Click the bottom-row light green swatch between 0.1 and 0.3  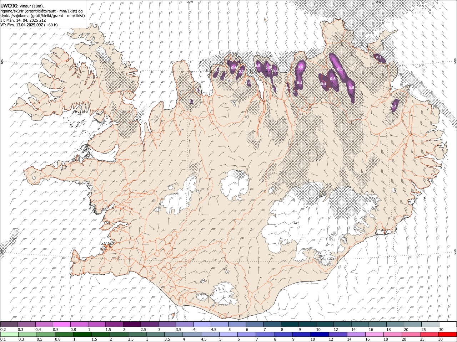(9, 335)
